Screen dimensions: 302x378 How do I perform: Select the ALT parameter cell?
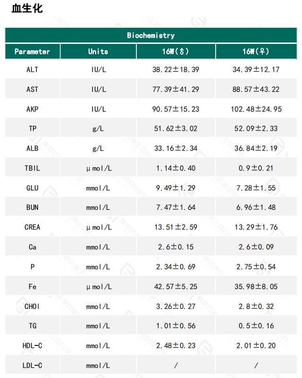point(33,69)
